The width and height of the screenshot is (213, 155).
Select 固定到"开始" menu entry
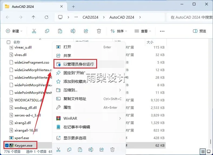click(89, 73)
